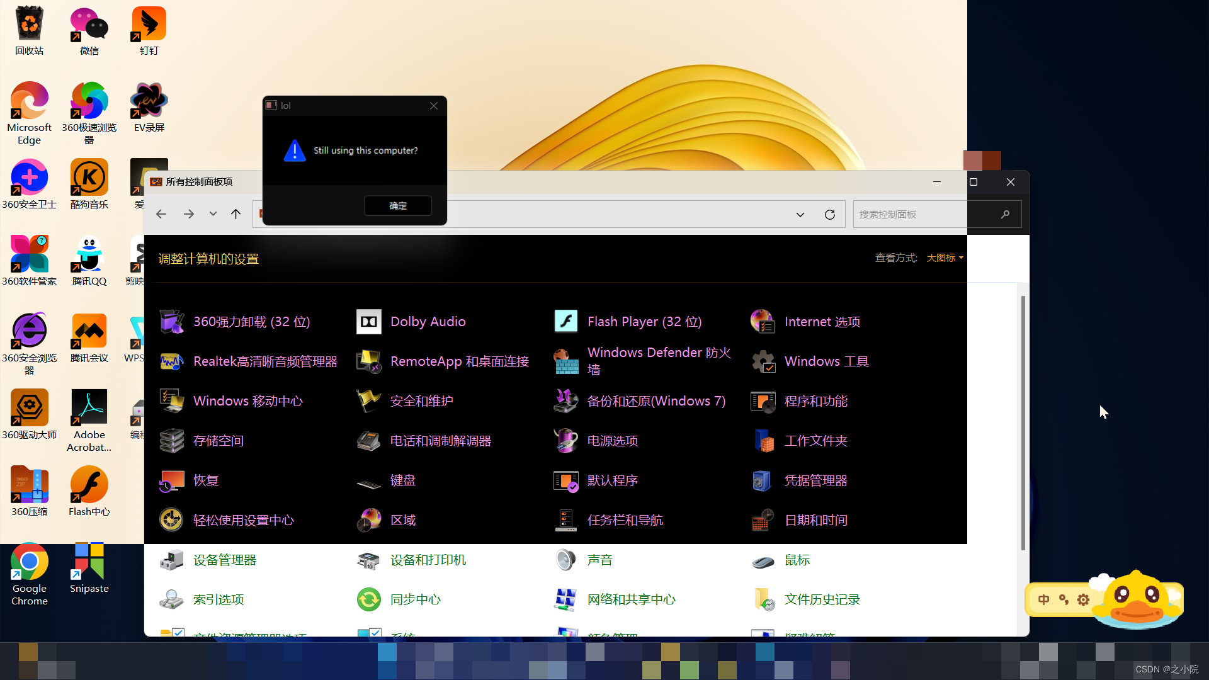The width and height of the screenshot is (1209, 680).
Task: Open Windows Defender 防火墙 icon
Action: point(565,361)
